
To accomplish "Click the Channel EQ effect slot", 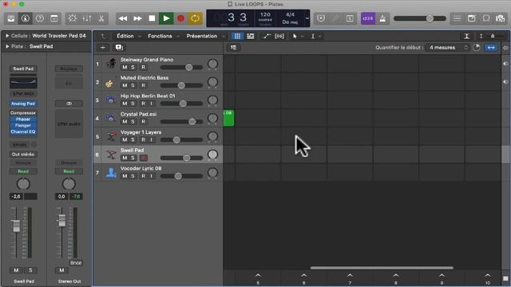I will click(x=23, y=132).
